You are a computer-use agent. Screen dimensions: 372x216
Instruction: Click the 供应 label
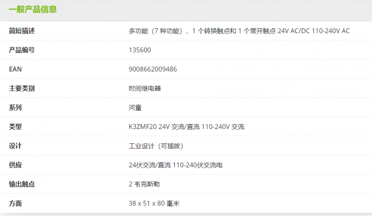pyautogui.click(x=15, y=165)
